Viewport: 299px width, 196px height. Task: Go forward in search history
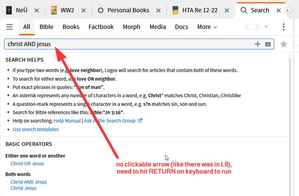[257, 27]
